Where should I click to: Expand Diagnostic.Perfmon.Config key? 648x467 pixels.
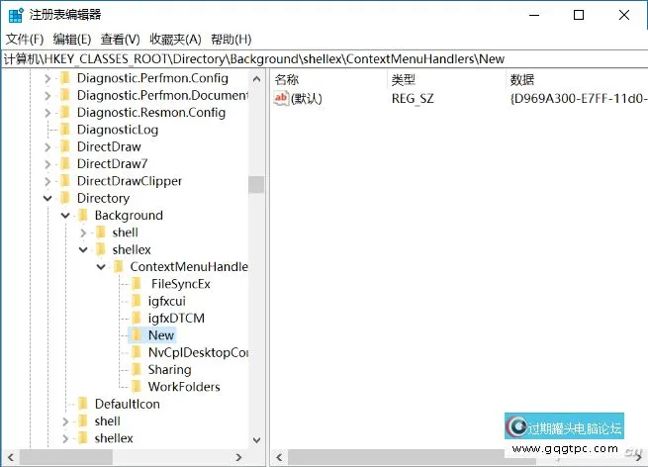(47, 78)
